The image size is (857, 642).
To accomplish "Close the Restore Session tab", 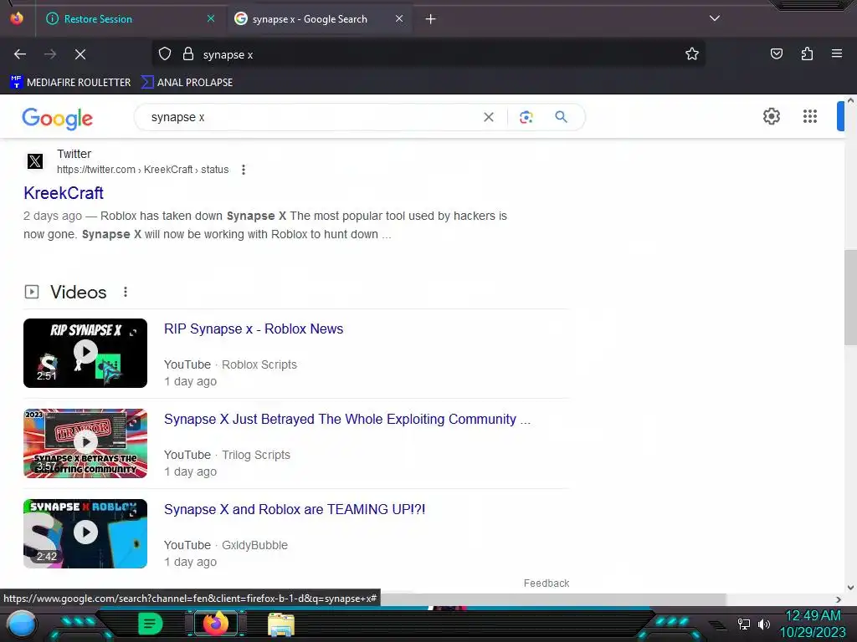I will 211,19.
